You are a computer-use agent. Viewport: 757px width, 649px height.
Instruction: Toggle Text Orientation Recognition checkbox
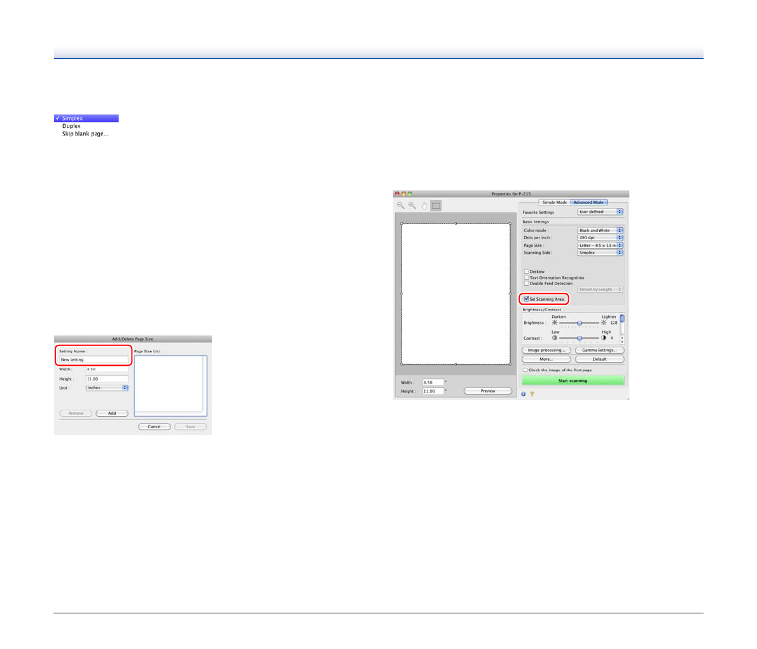(x=527, y=277)
